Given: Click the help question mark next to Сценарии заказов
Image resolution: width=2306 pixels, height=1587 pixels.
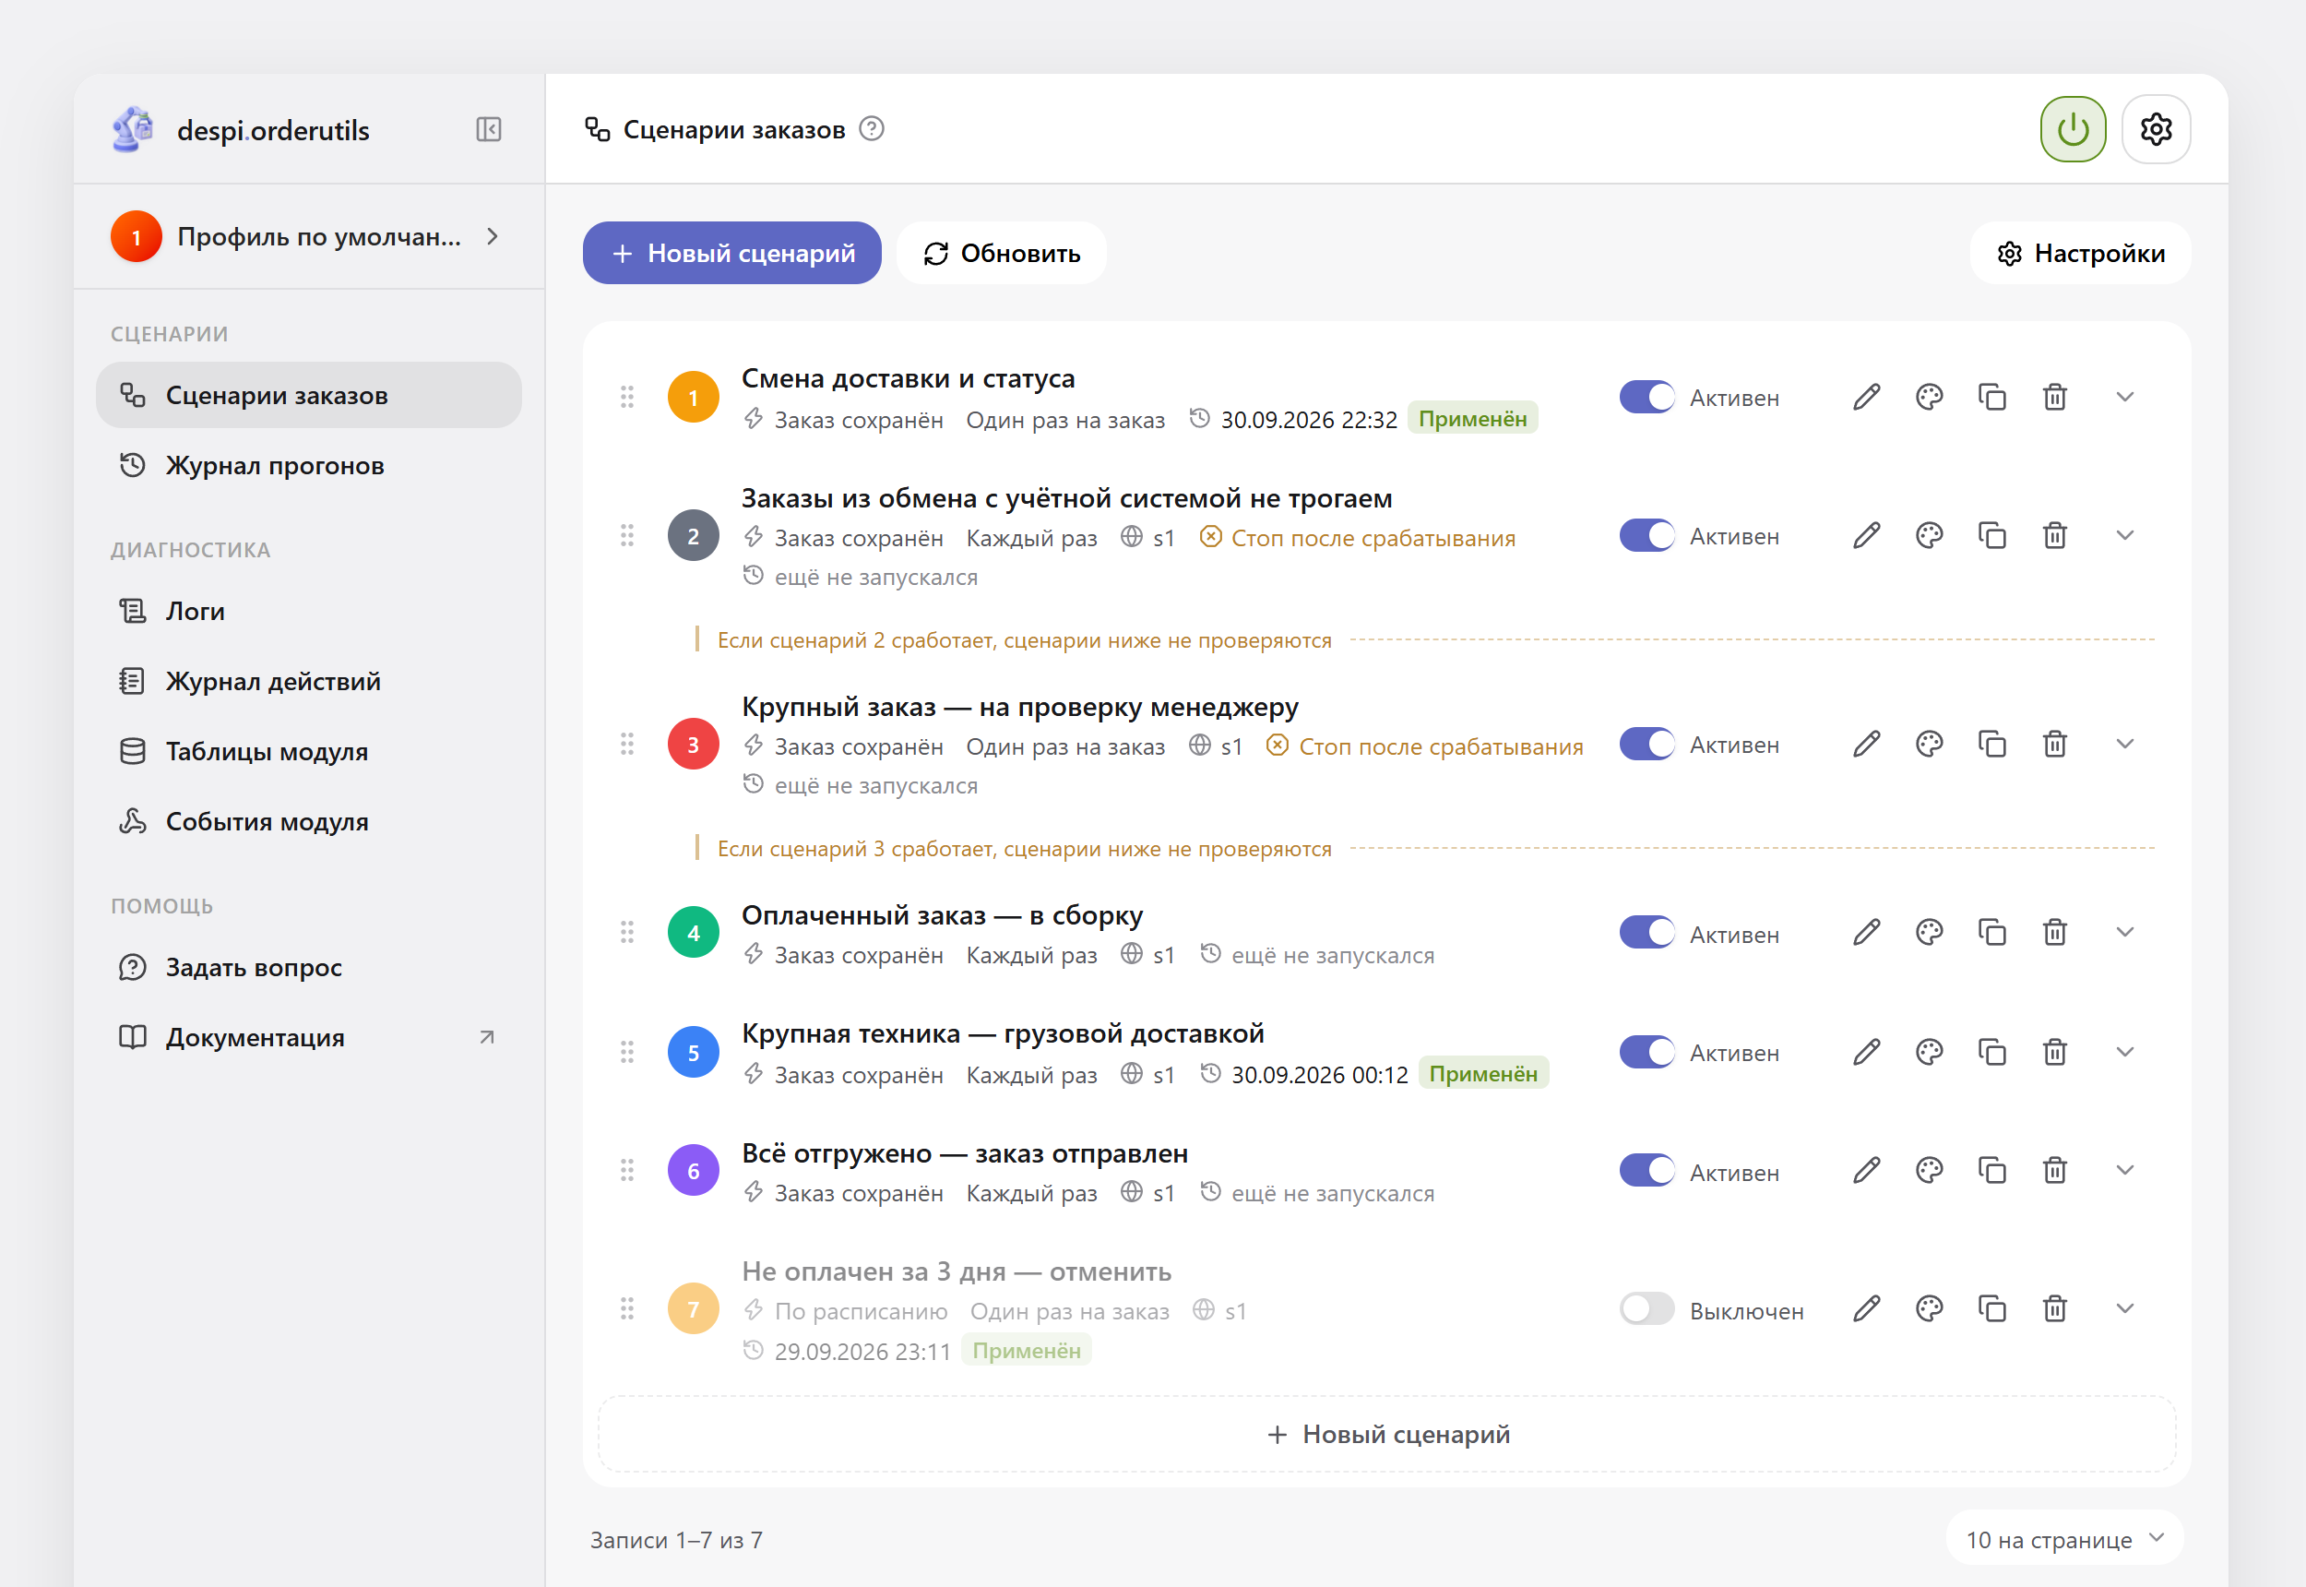Looking at the screenshot, I should (x=872, y=129).
